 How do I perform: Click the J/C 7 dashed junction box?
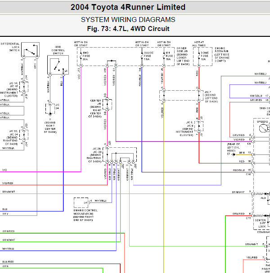point(181,95)
